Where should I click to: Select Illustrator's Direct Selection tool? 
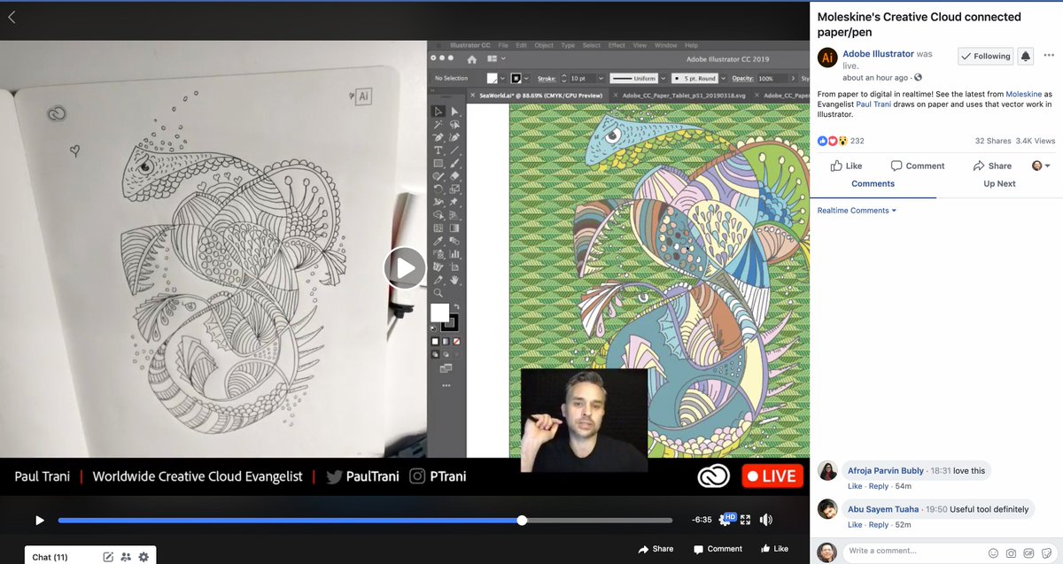(x=455, y=111)
